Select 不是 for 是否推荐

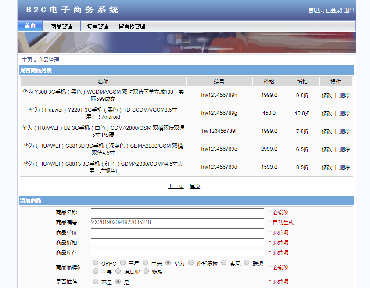96,281
